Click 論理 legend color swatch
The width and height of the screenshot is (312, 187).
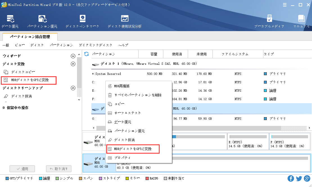click(40, 179)
